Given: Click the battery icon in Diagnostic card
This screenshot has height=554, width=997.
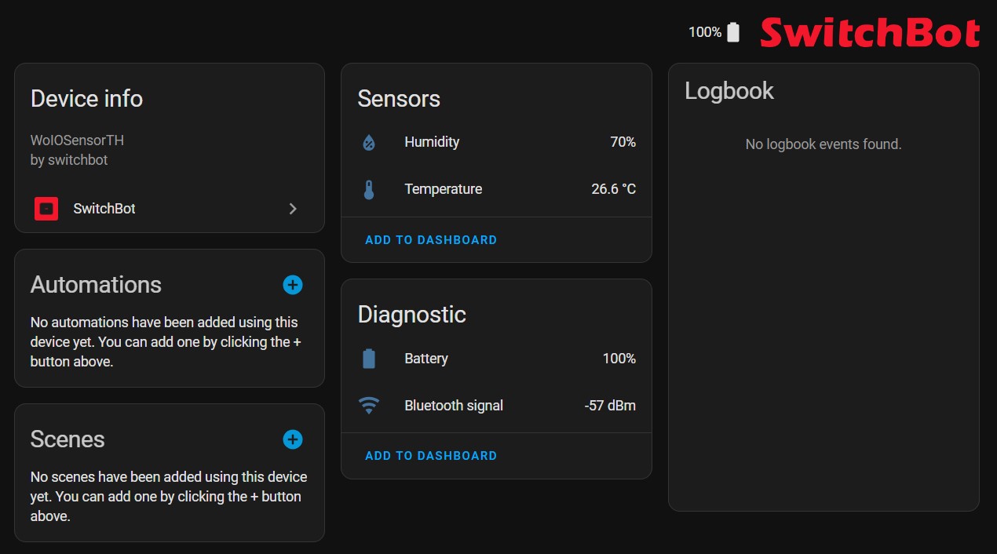Looking at the screenshot, I should tap(369, 359).
